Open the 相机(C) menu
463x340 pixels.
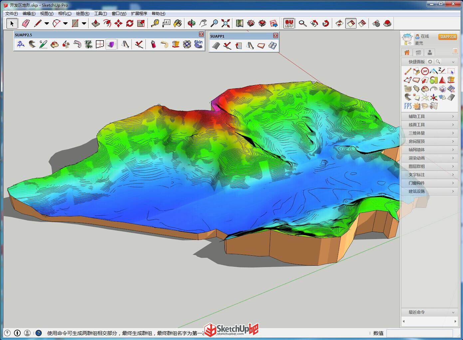[65, 14]
